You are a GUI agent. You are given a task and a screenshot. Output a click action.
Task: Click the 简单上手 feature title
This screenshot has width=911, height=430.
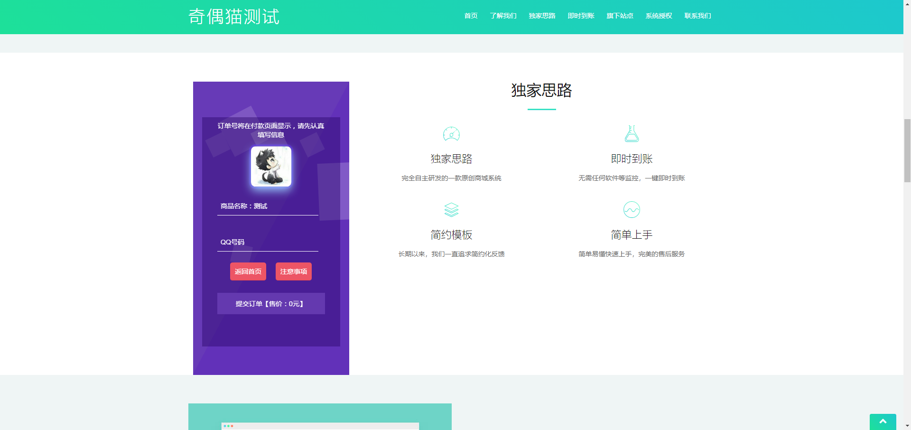click(x=632, y=235)
